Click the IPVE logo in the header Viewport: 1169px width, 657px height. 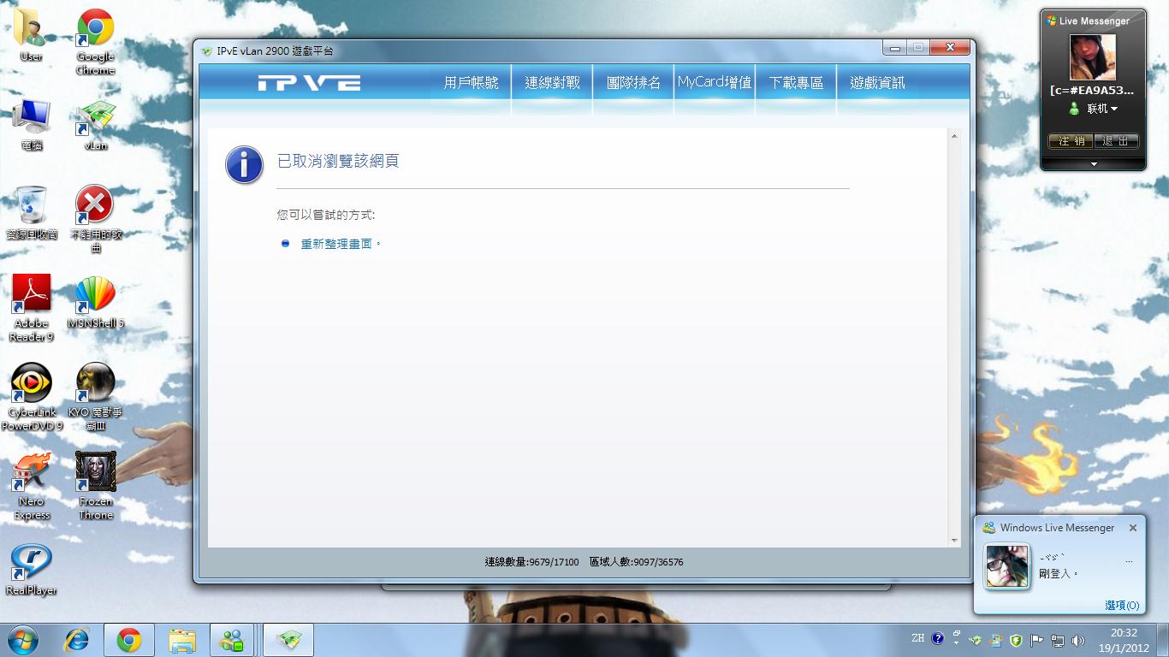[x=309, y=83]
